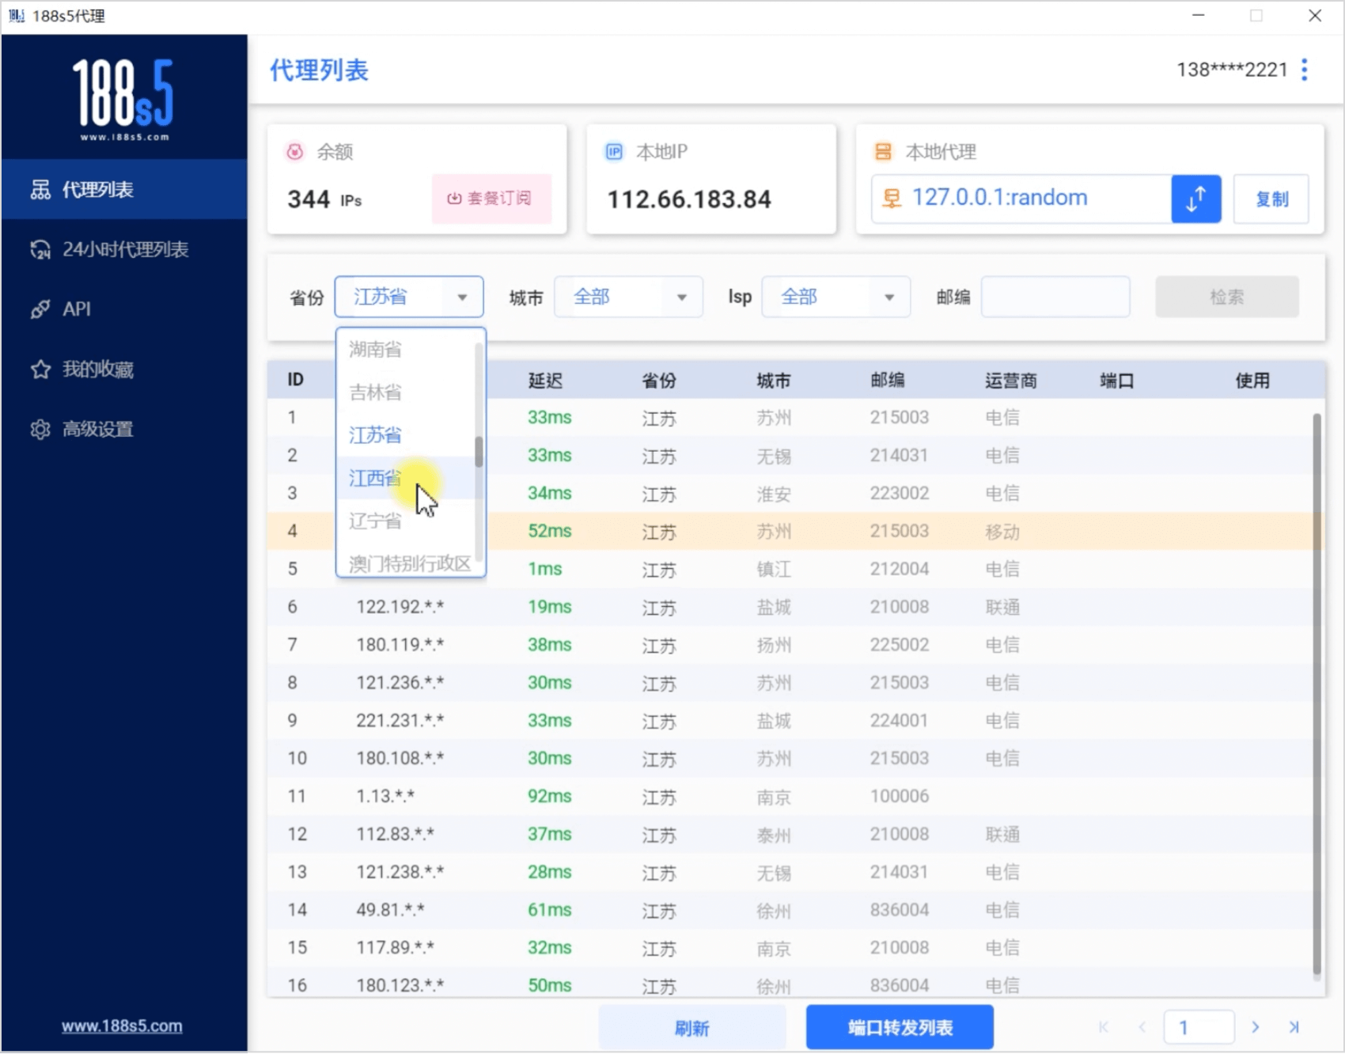This screenshot has height=1054, width=1345.
Task: Click the server icon beside 本地代理
Action: pos(883,151)
